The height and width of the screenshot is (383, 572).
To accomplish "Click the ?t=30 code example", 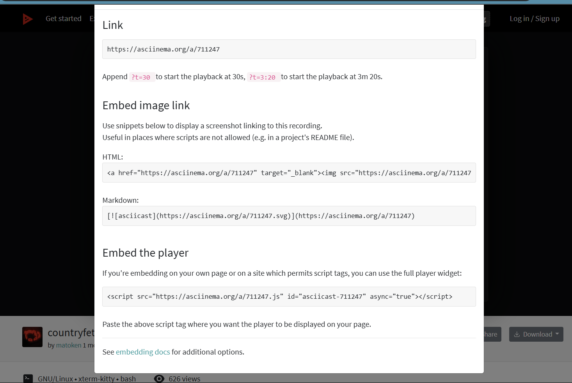I will [x=141, y=77].
